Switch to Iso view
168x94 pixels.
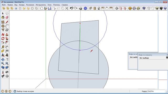click(x=91, y=8)
